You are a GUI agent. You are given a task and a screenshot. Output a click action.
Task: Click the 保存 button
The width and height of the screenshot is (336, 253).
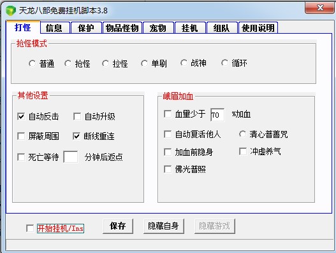[x=118, y=226]
